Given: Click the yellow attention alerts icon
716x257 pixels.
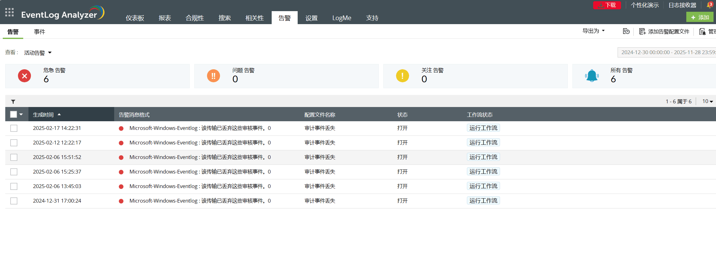Looking at the screenshot, I should pos(402,76).
